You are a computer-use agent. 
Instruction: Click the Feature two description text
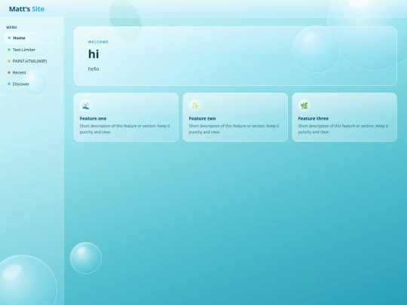[234, 129]
